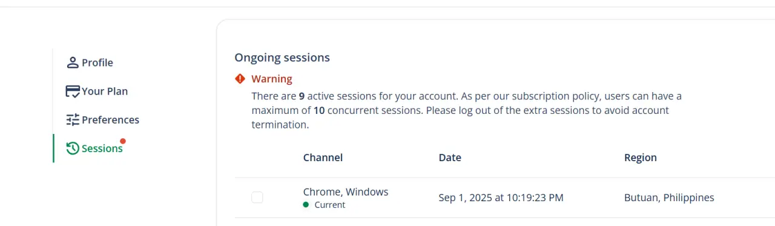Click the red warning diamond icon
This screenshot has width=775, height=226.
tap(240, 79)
